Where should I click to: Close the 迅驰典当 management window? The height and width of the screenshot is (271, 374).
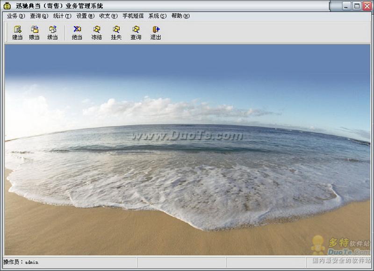pyautogui.click(x=367, y=6)
